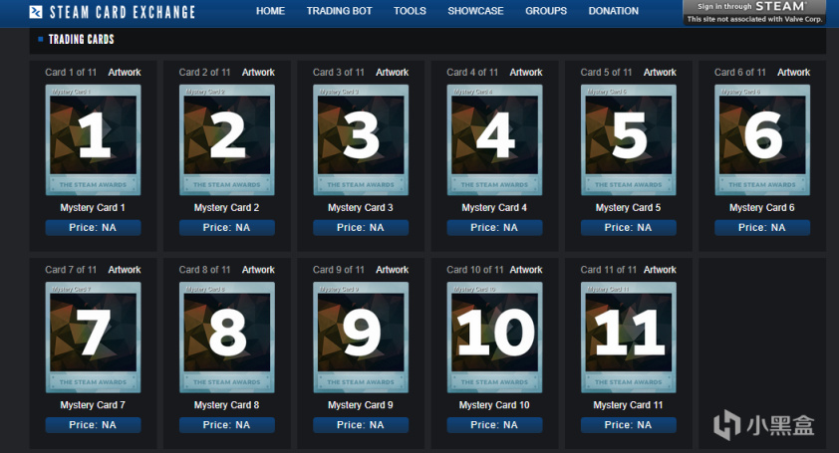The height and width of the screenshot is (453, 839).
Task: Open Artwork link for Card 10 of 11
Action: [525, 270]
